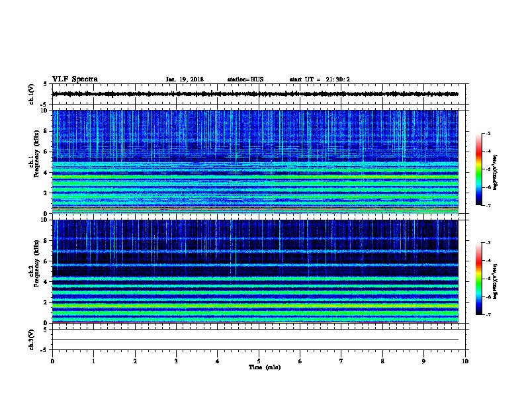This screenshot has height=405, width=524.
Task: Click the "-5" tick on ch.3(V) axis
Action: point(44,350)
